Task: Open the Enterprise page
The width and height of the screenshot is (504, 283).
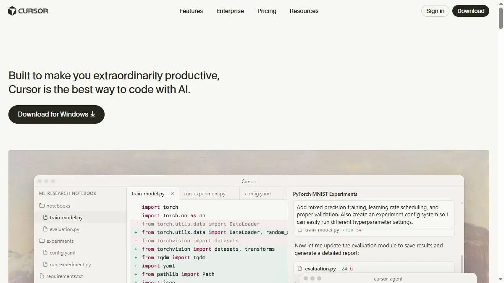Action: [230, 11]
